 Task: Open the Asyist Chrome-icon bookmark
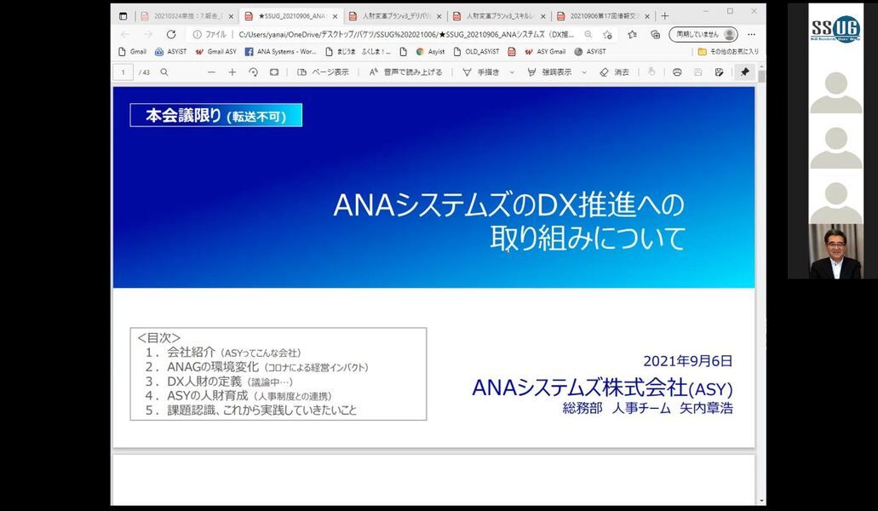431,51
